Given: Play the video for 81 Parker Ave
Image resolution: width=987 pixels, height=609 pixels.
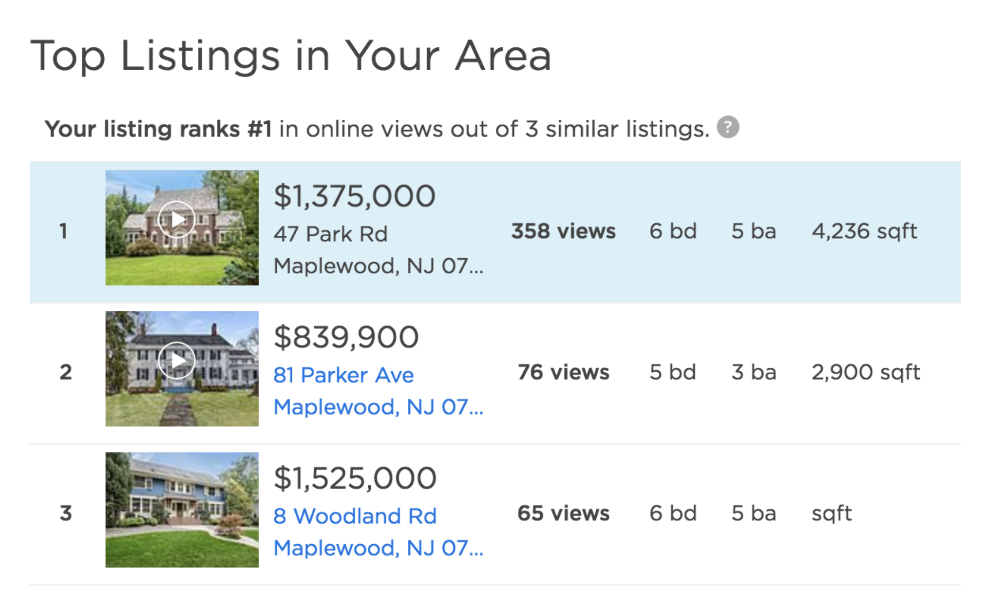Looking at the screenshot, I should pyautogui.click(x=177, y=361).
